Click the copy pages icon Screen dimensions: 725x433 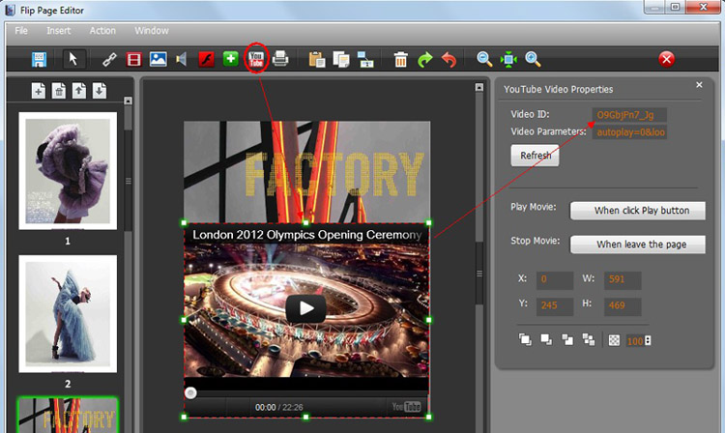pyautogui.click(x=341, y=59)
